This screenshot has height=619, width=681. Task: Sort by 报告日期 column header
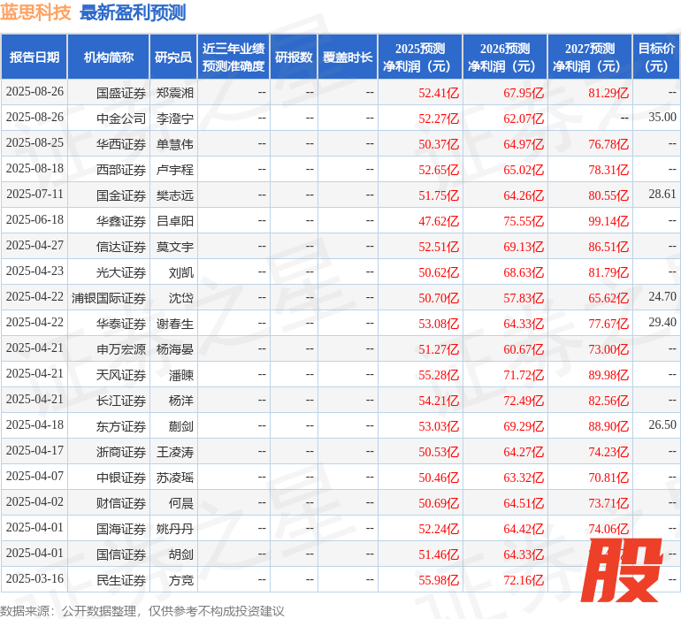coord(34,57)
